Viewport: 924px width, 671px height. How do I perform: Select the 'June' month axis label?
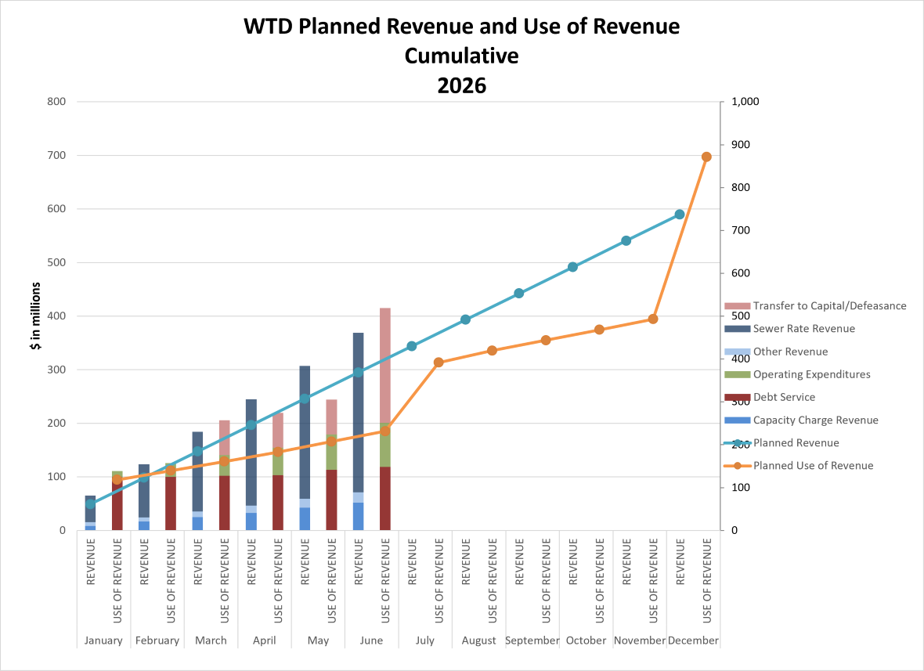point(371,640)
